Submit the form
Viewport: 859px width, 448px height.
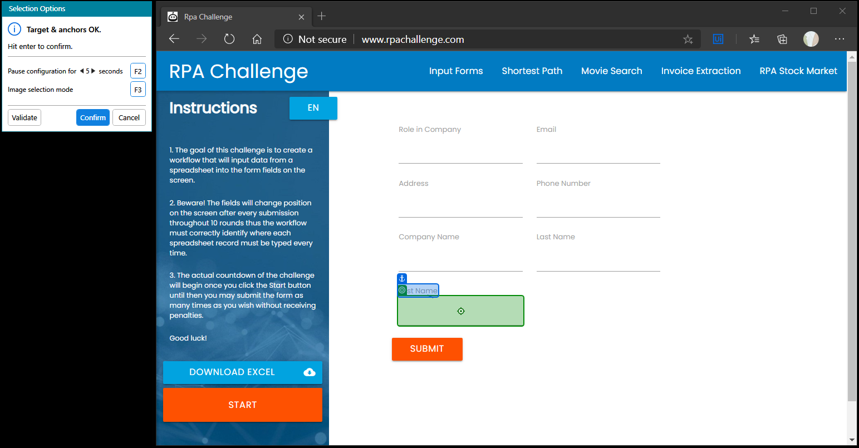(x=427, y=349)
